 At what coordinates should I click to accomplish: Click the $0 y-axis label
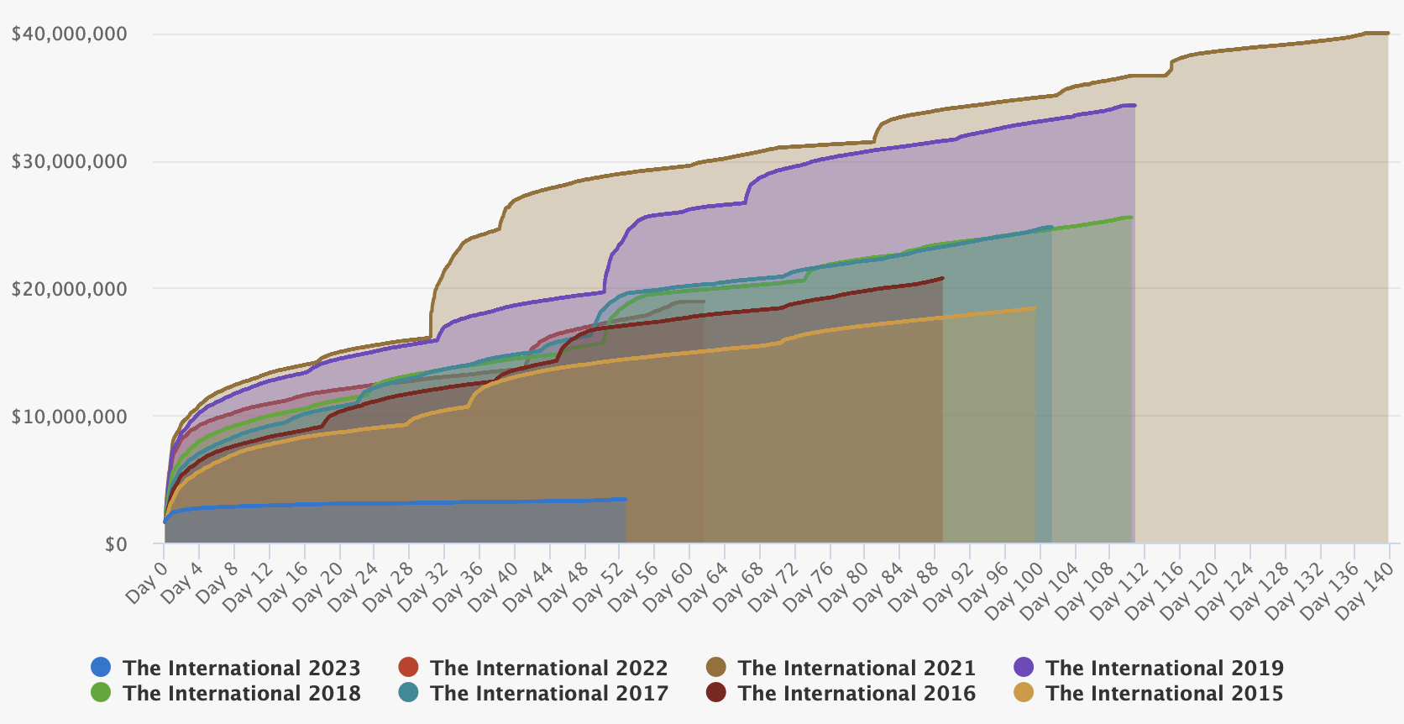[x=116, y=544]
